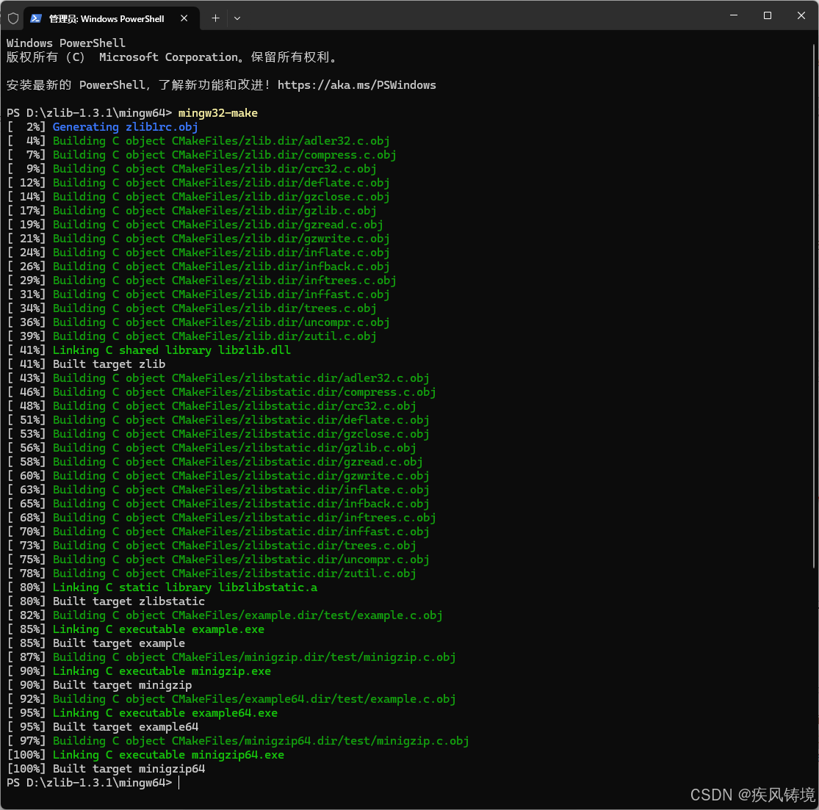Click the zlib.dir/inflate.c.obj line

[198, 253]
